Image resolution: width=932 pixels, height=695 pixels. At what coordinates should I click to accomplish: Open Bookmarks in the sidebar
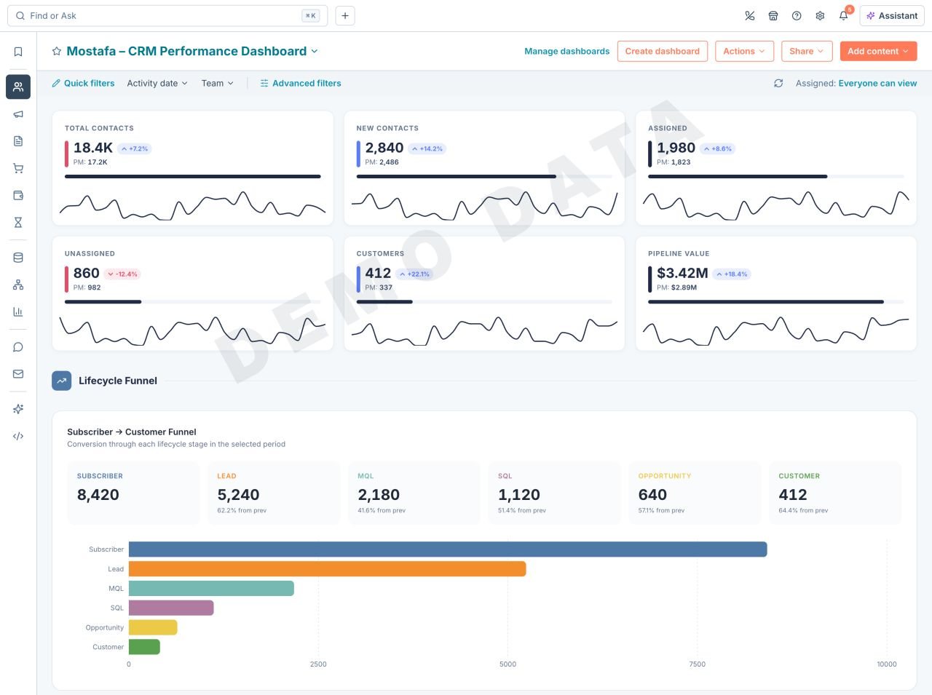coord(18,52)
